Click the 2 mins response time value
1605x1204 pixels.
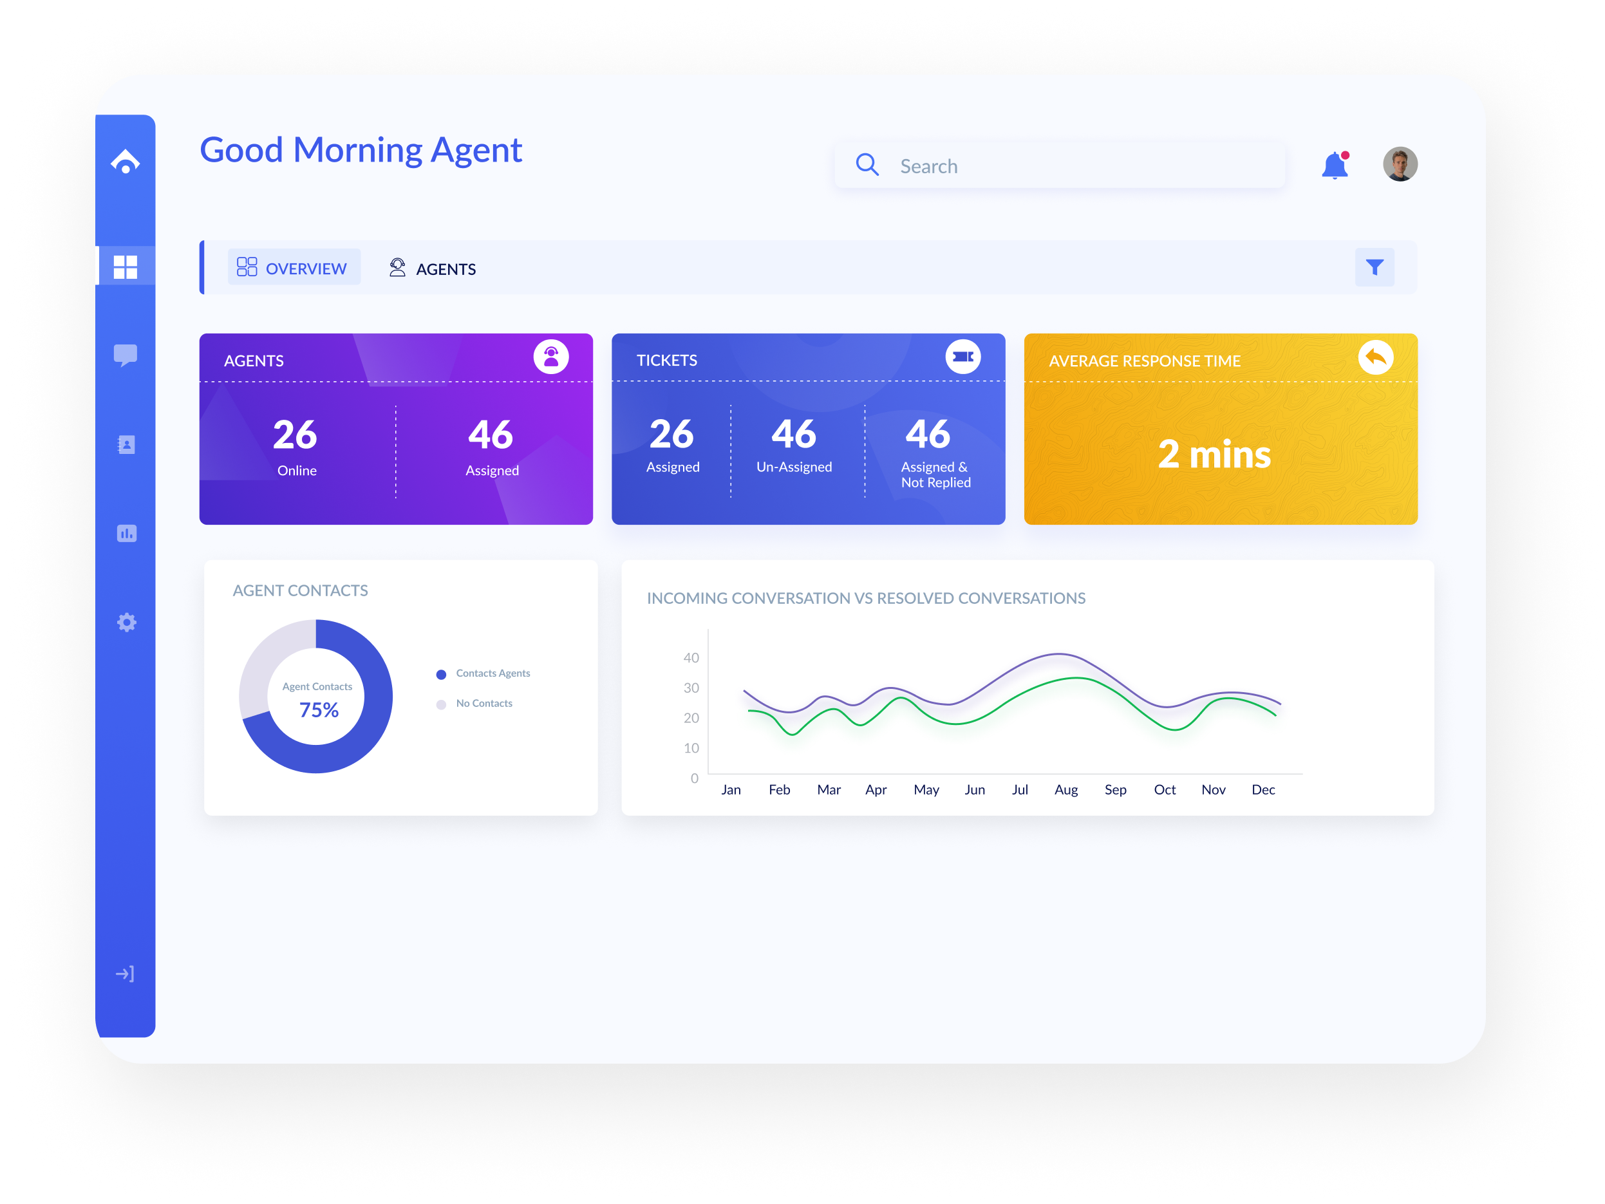(1214, 455)
